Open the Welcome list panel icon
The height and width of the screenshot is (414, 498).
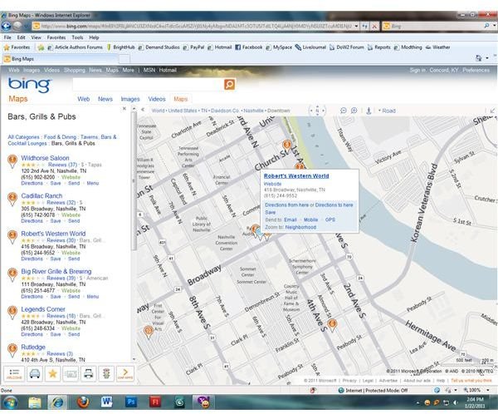point(14,373)
